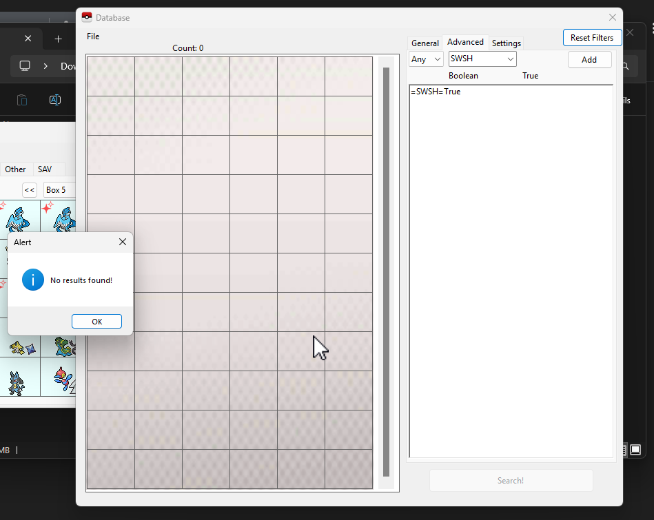The height and width of the screenshot is (520, 654).
Task: Click the Add filter button
Action: 589,60
